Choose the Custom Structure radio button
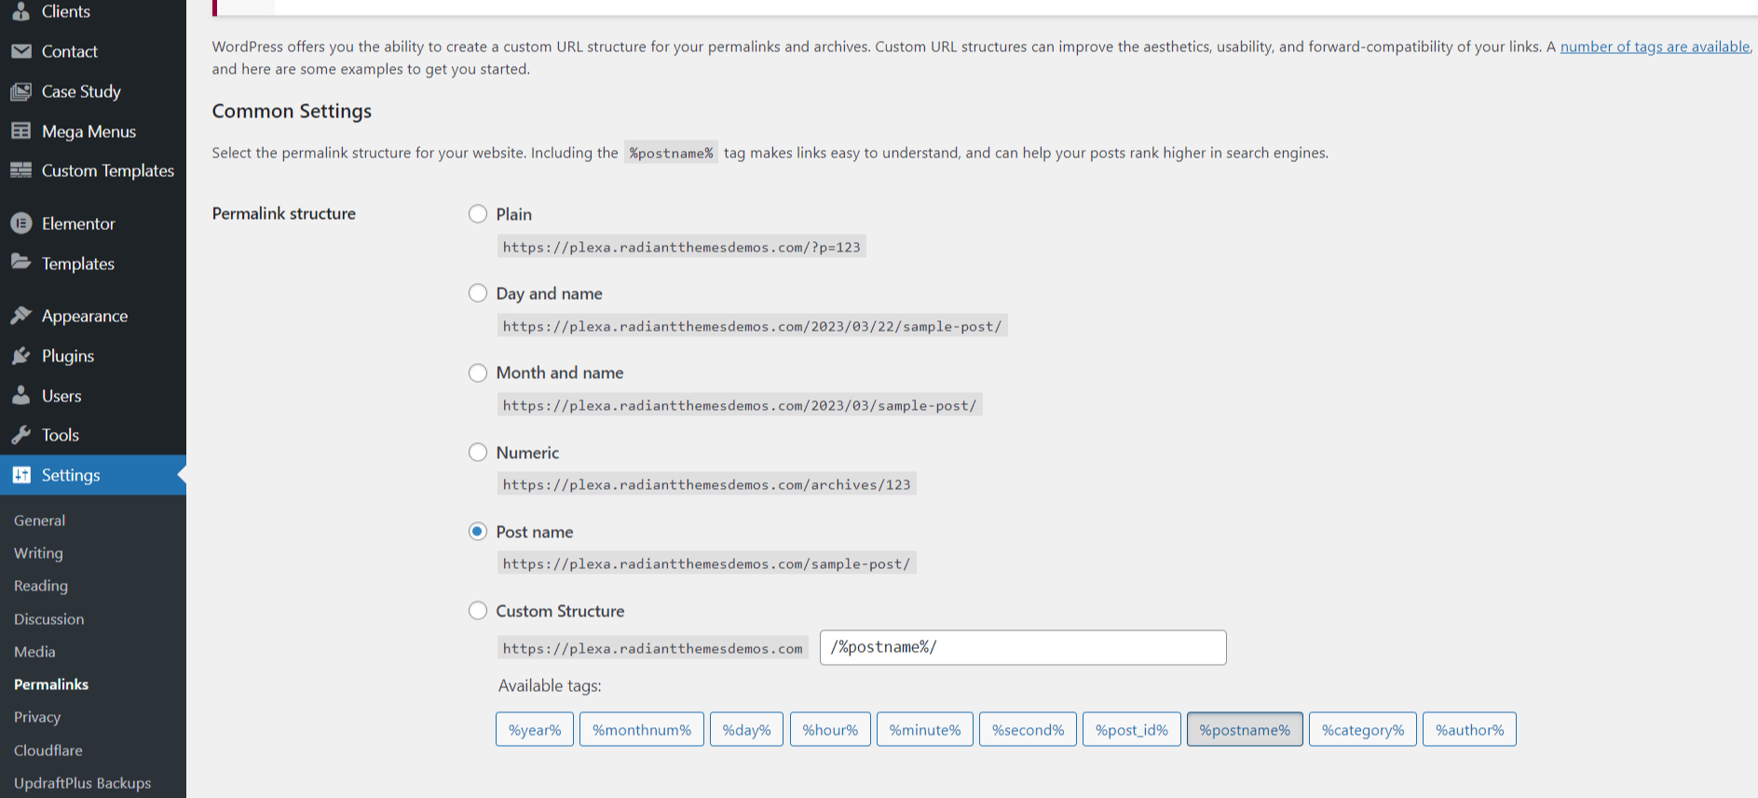This screenshot has width=1758, height=798. [x=478, y=611]
